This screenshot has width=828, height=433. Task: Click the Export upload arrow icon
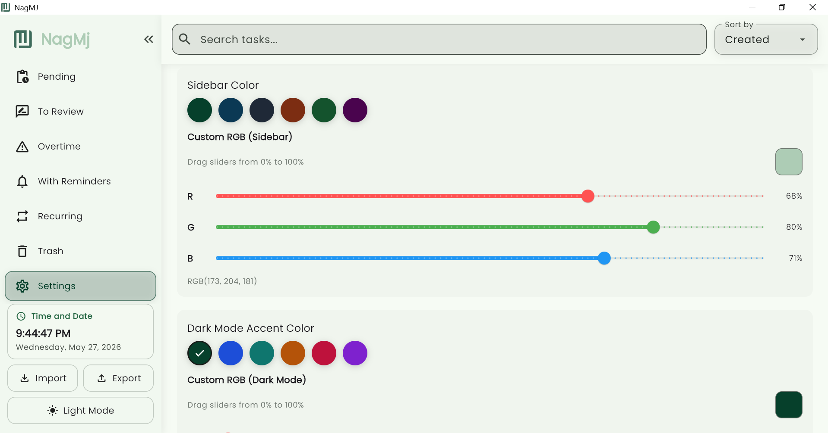point(101,378)
